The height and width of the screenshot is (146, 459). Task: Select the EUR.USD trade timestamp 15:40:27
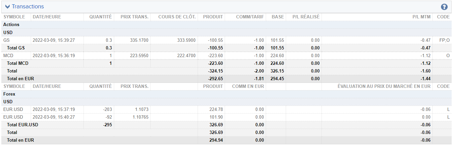[54, 117]
